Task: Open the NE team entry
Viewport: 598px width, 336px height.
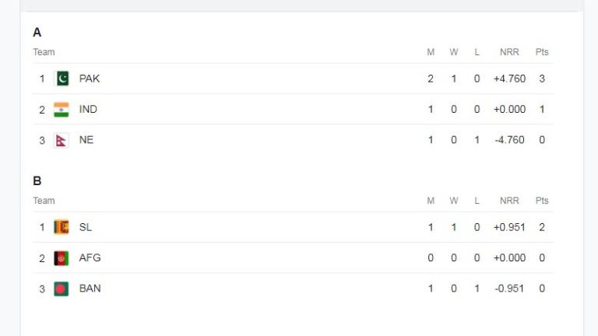Action: [86, 140]
